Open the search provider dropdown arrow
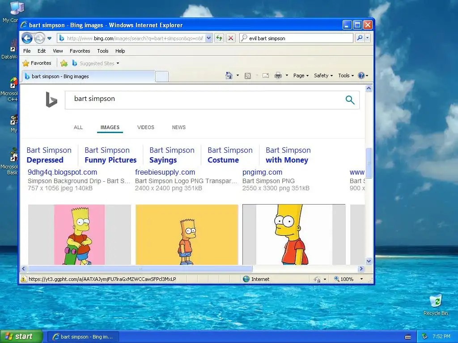Image resolution: width=458 pixels, height=343 pixels. tap(368, 38)
